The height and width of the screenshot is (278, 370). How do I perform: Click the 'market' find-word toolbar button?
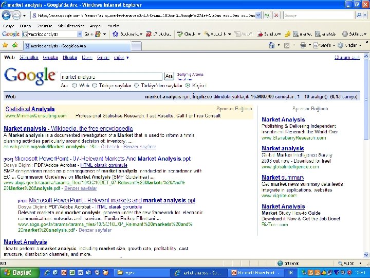302,34
